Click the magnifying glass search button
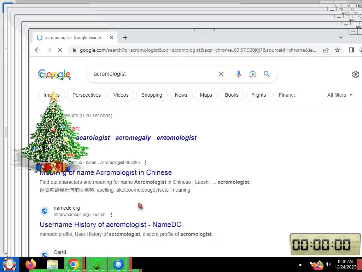 coord(267,74)
